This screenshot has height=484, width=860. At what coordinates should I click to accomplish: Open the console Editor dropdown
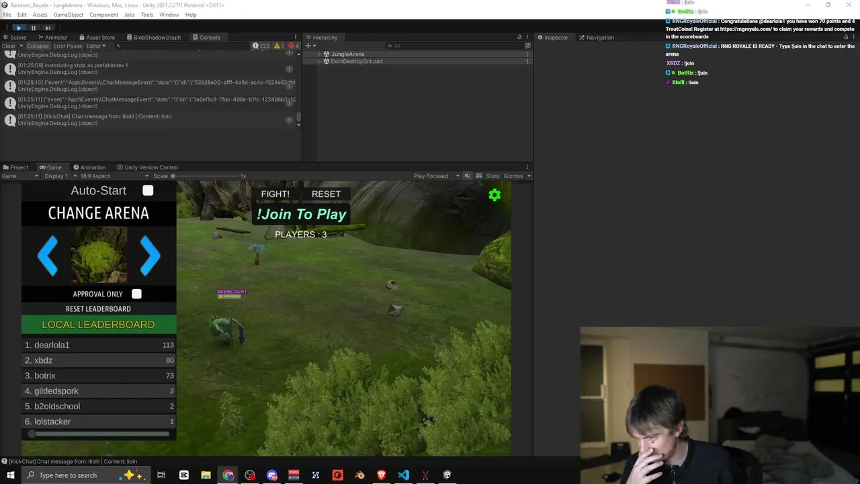pos(95,46)
